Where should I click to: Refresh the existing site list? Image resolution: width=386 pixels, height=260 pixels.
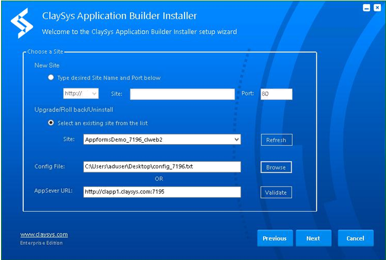(277, 140)
